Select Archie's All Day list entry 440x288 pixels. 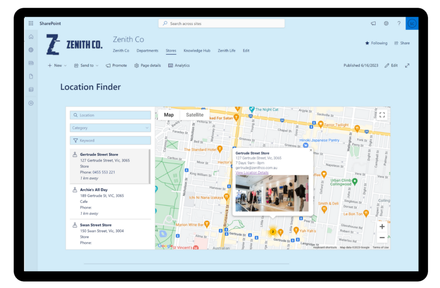point(110,201)
